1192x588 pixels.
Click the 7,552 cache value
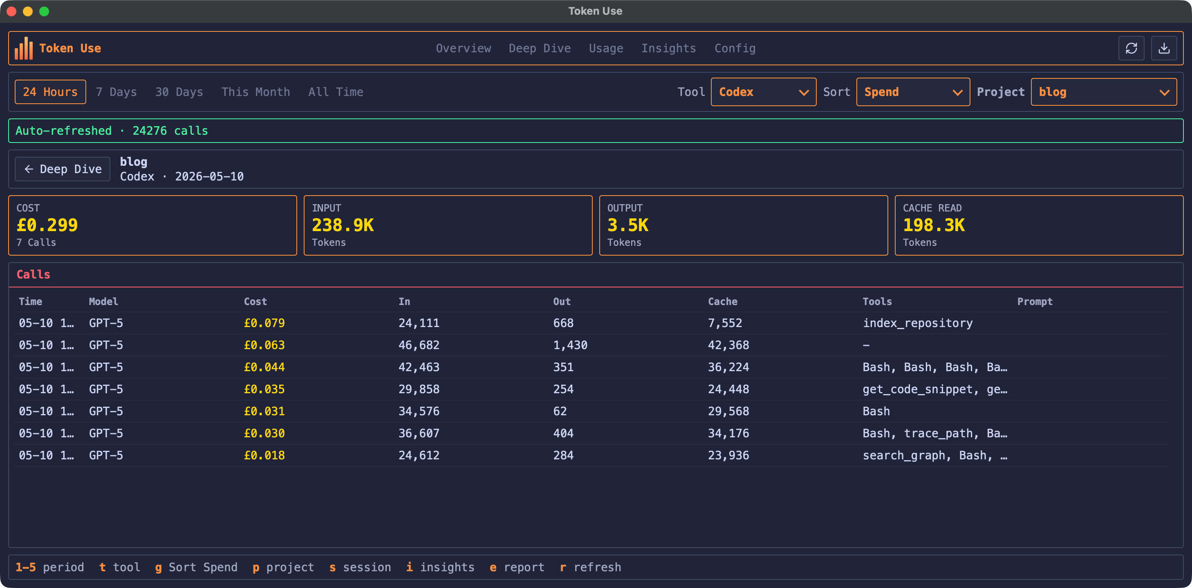(725, 323)
